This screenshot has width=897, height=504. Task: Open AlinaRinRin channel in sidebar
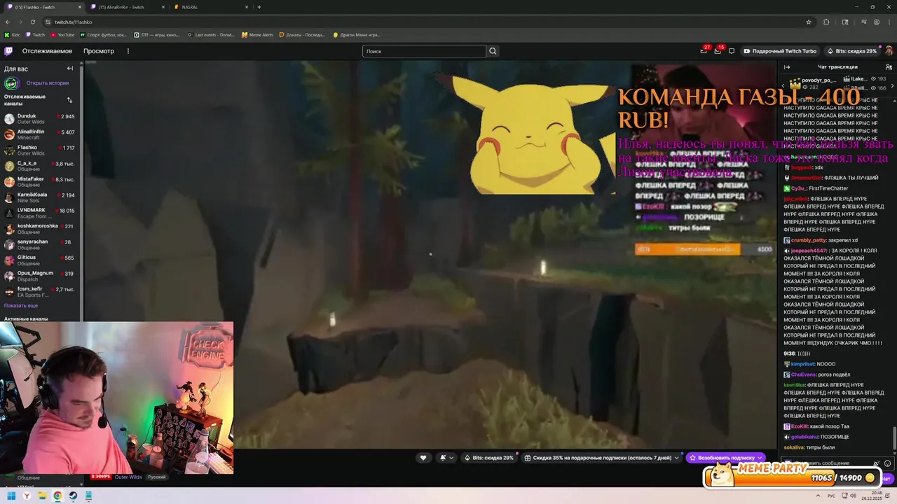coord(41,134)
